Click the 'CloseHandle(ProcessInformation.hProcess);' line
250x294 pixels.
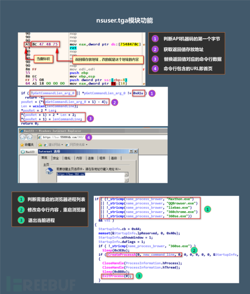pyautogui.click(x=142, y=263)
